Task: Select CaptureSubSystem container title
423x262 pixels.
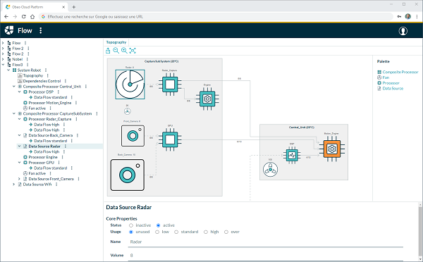Action: (x=161, y=61)
